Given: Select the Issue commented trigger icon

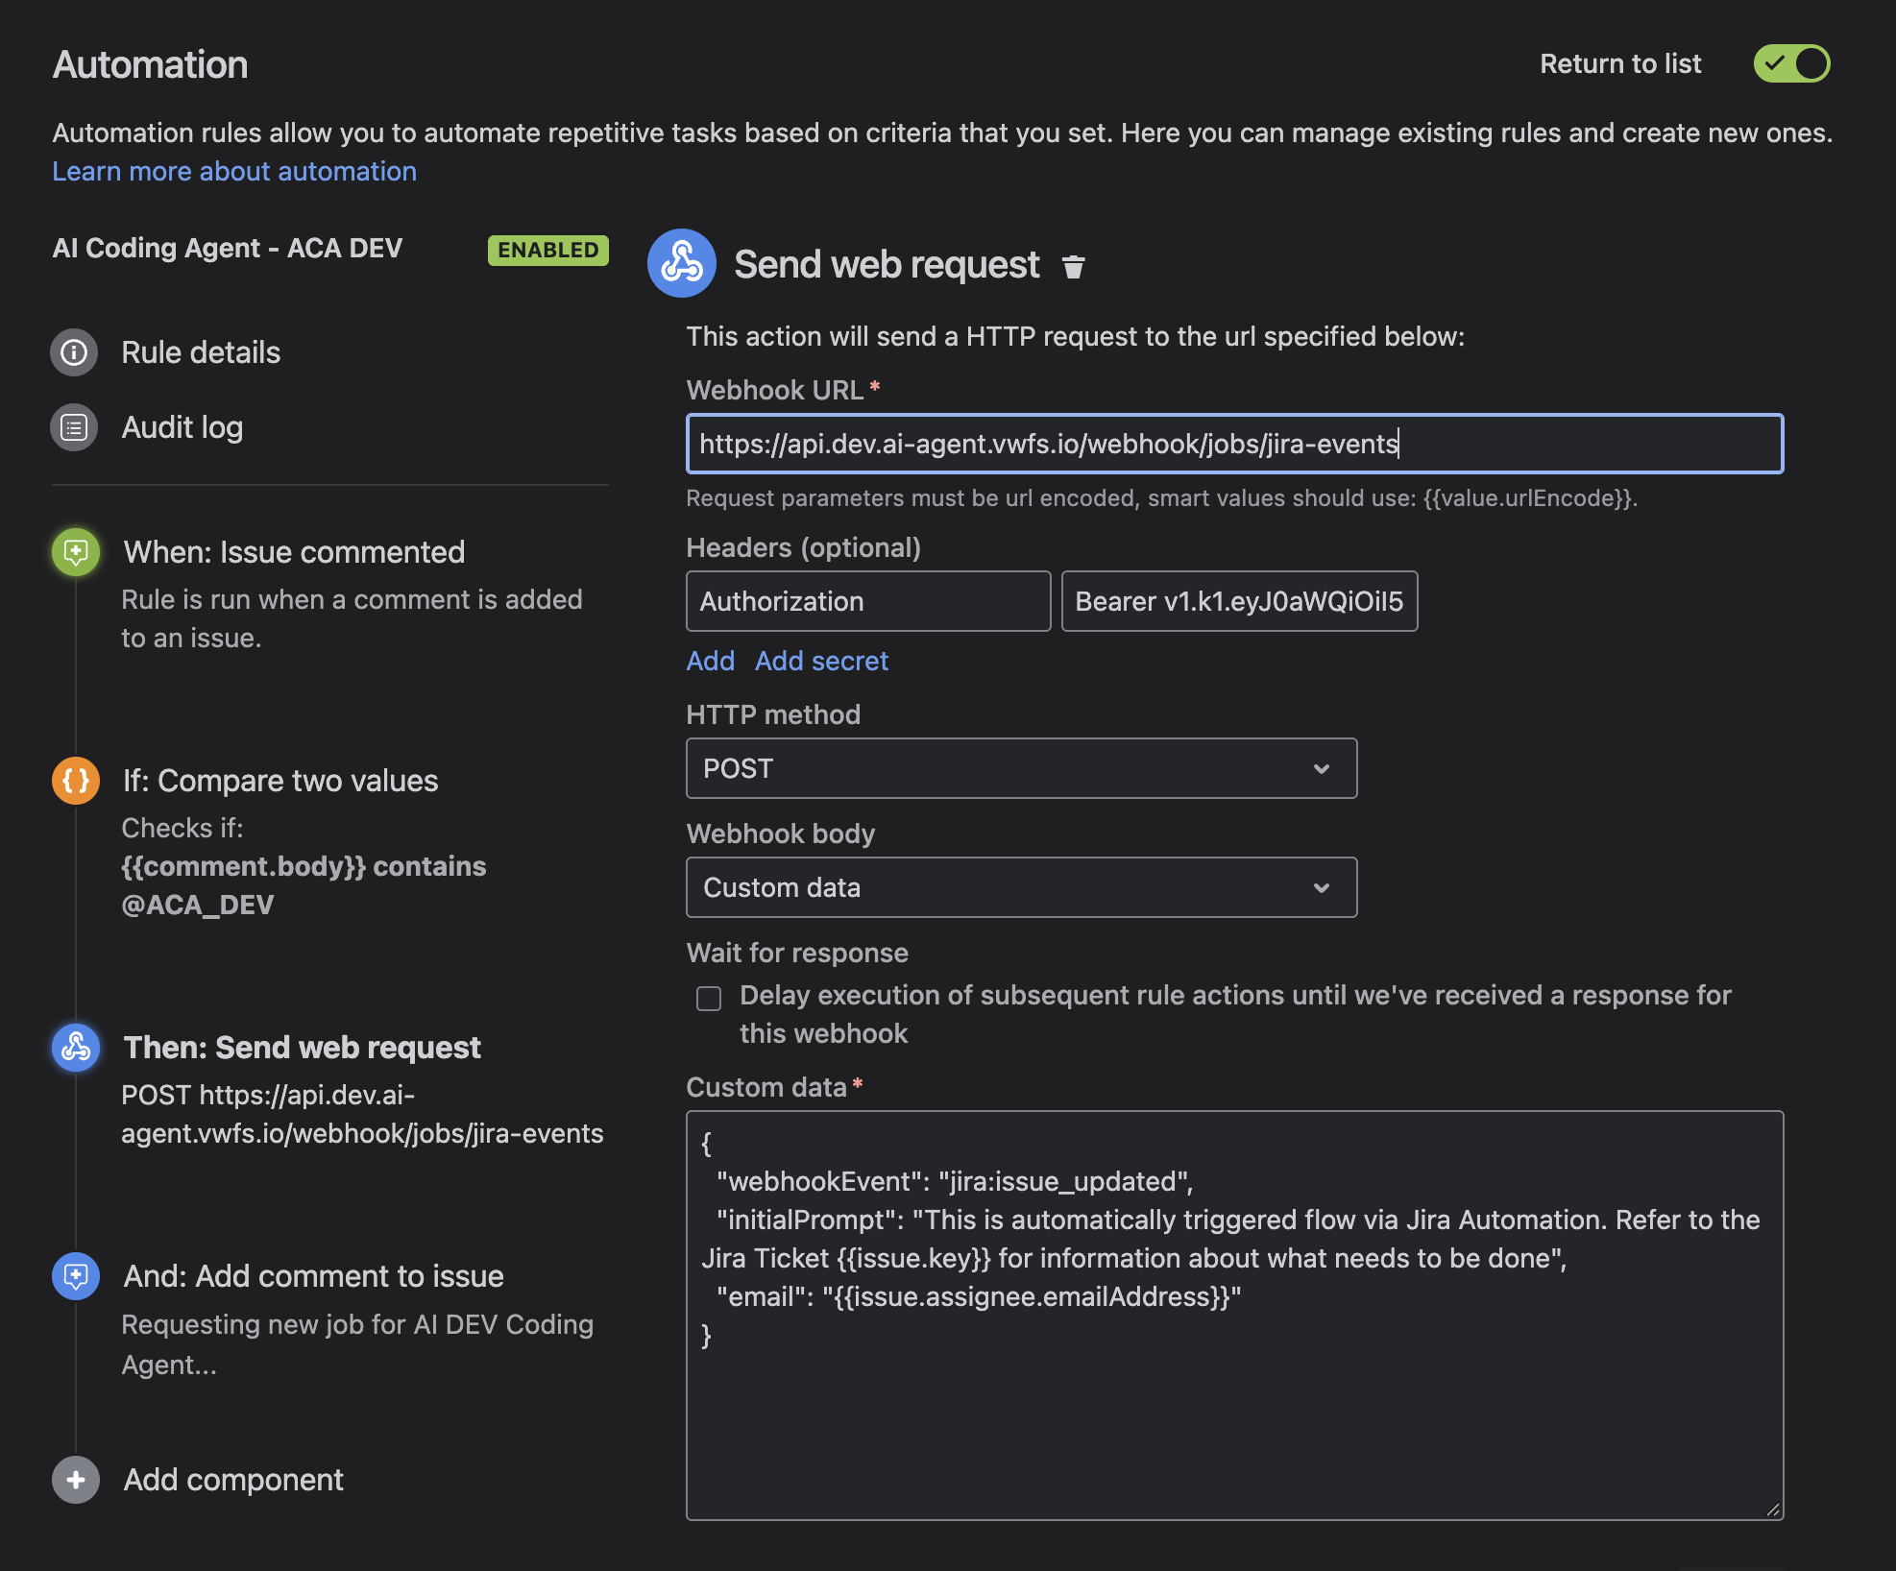Looking at the screenshot, I should 76,552.
